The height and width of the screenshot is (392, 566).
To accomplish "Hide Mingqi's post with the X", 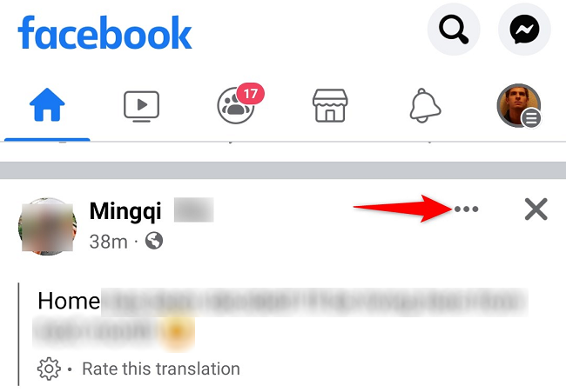I will coord(536,209).
